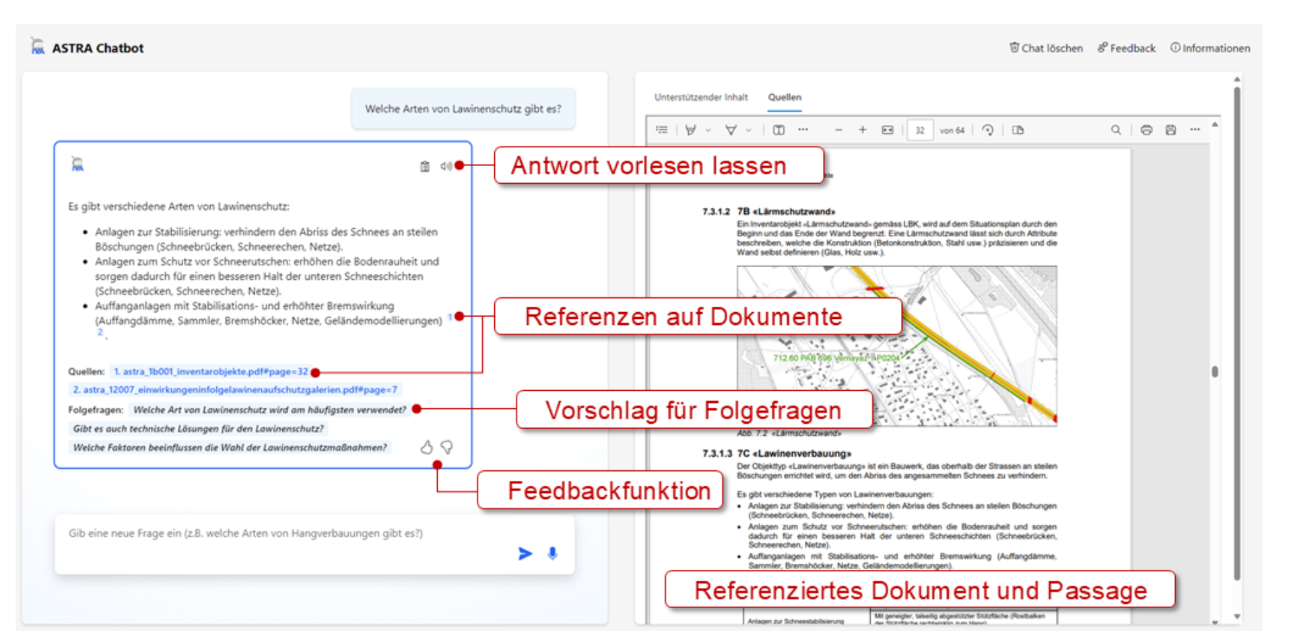Click the fit to width icon
The height and width of the screenshot is (631, 1293).
pyautogui.click(x=888, y=130)
